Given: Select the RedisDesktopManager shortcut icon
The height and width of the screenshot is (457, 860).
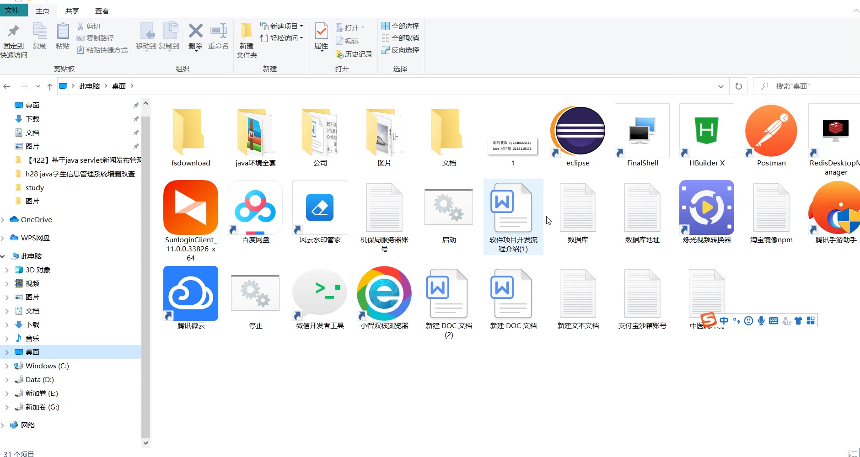Looking at the screenshot, I should (835, 131).
